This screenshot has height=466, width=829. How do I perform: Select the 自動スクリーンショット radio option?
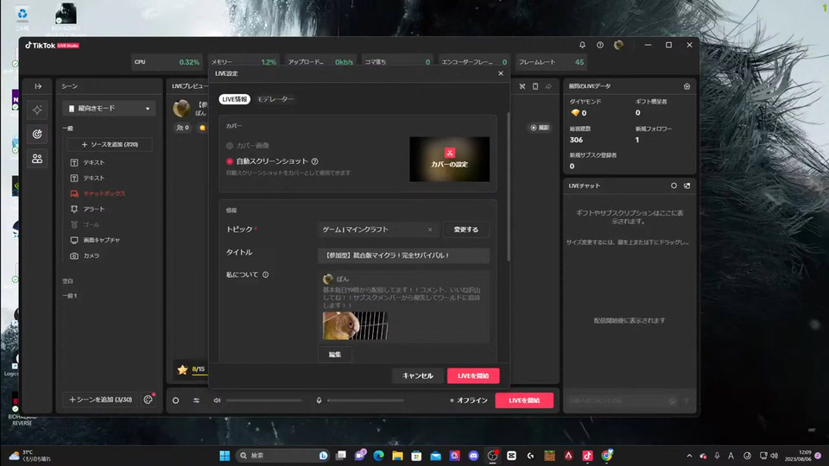(x=230, y=161)
